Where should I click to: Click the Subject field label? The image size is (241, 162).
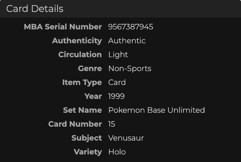[x=86, y=138]
